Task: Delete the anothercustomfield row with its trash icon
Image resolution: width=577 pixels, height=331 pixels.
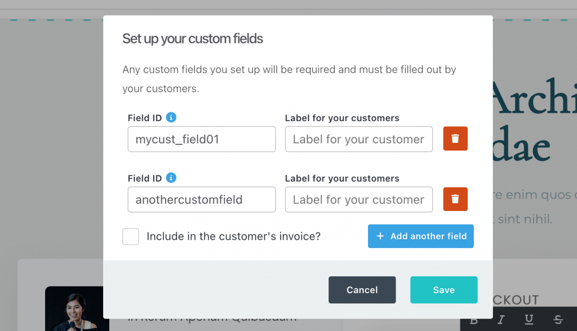Action: click(x=455, y=199)
